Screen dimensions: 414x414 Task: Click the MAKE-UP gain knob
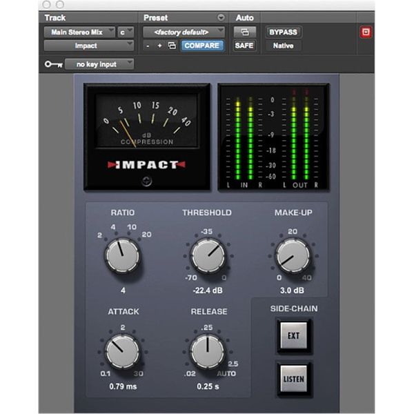click(293, 256)
